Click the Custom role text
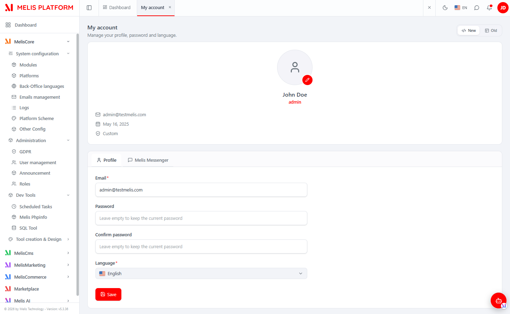The width and height of the screenshot is (510, 314). coord(110,134)
